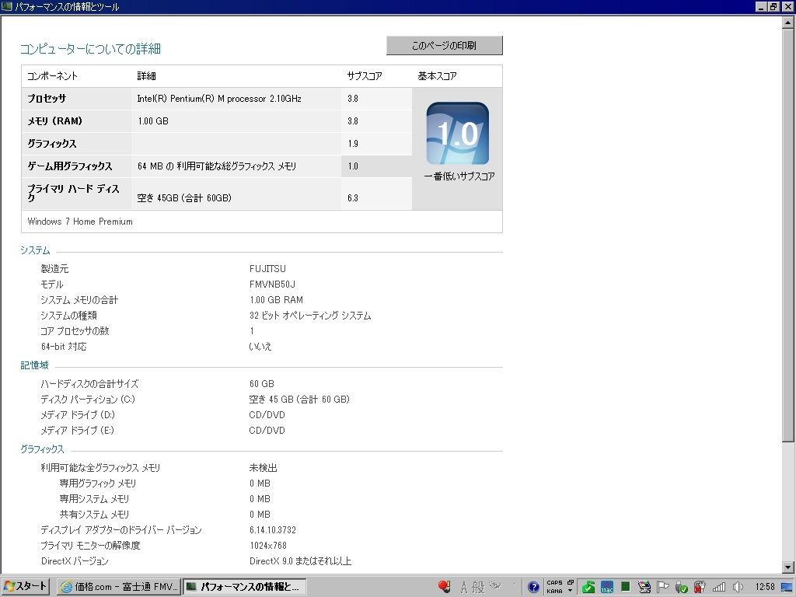Click the vertical scrollbar up arrow
Image resolution: width=796 pixels, height=597 pixels.
click(x=788, y=23)
